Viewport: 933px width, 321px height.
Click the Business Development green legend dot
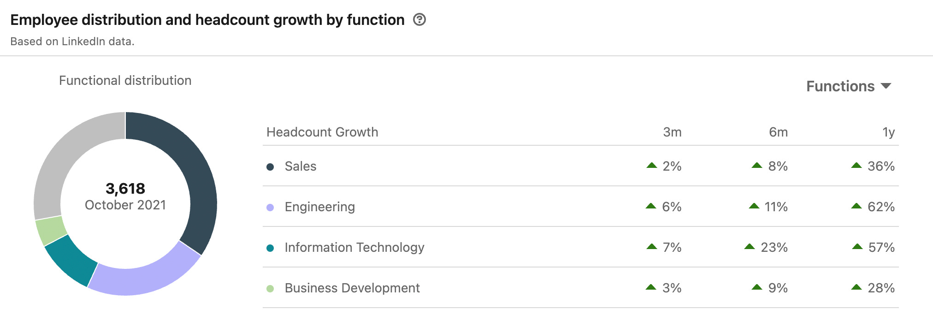(x=270, y=289)
